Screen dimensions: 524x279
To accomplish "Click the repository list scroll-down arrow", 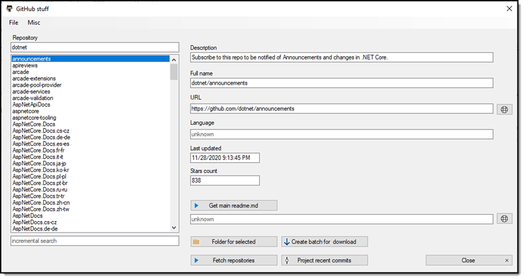I will coord(174,227).
